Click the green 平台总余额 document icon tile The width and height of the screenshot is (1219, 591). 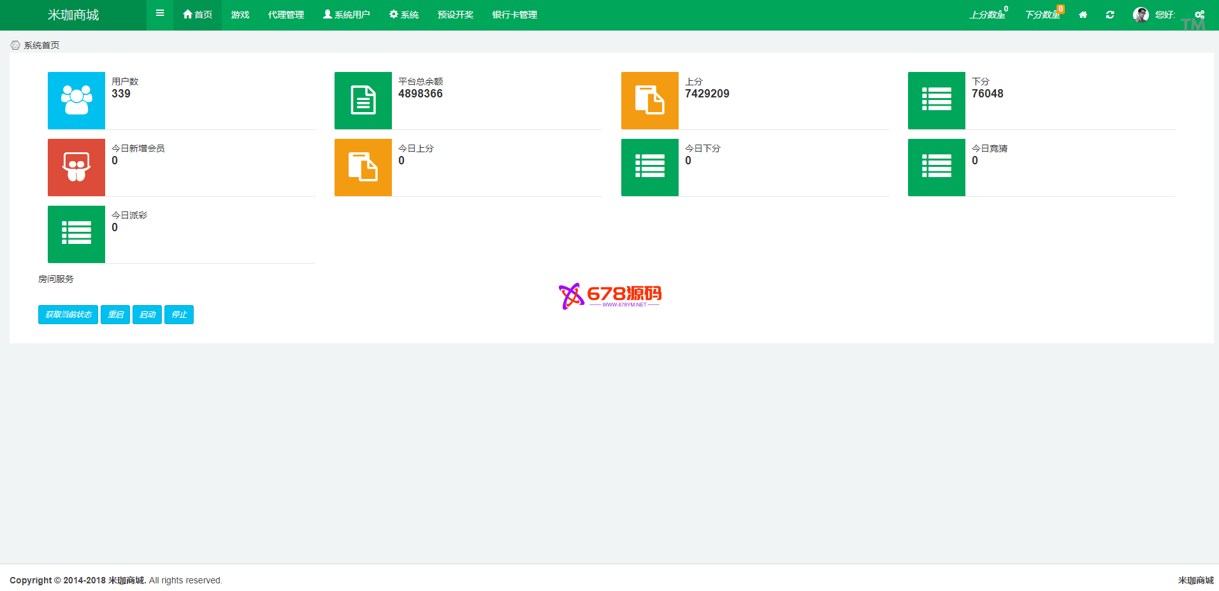[363, 101]
